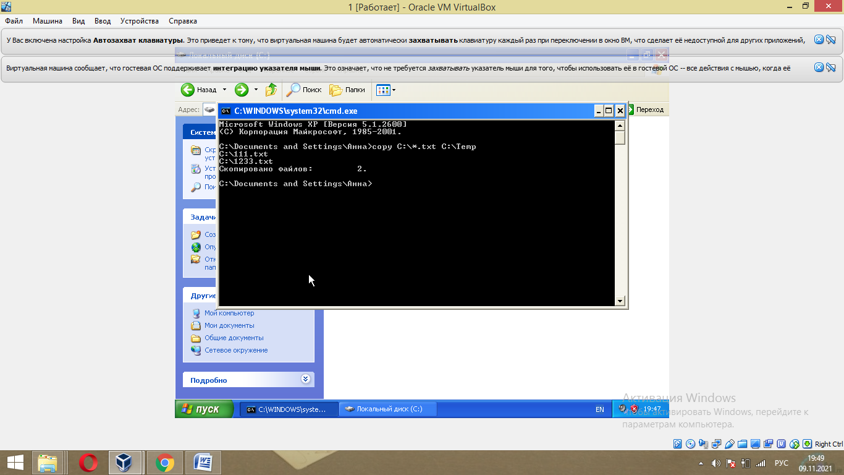Click the XP tray clock showing 19:47
This screenshot has width=844, height=475.
coord(652,409)
